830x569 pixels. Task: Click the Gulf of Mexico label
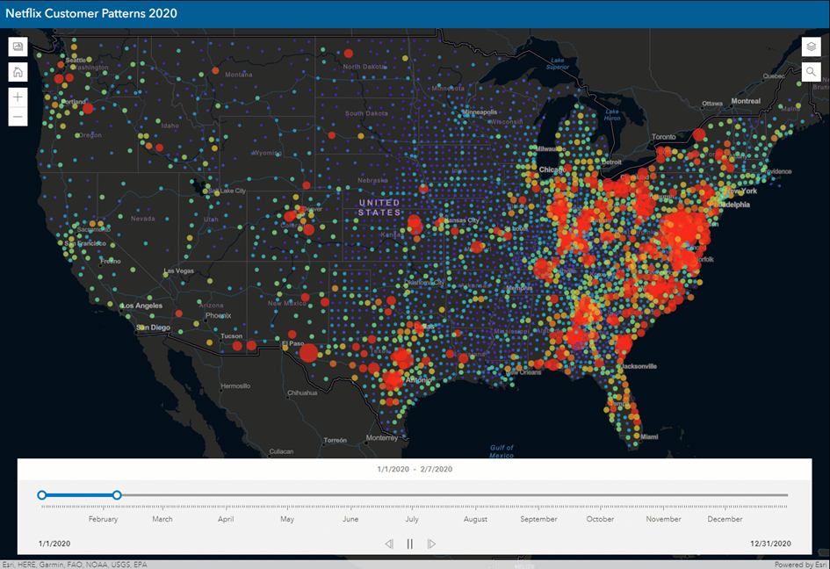point(502,451)
